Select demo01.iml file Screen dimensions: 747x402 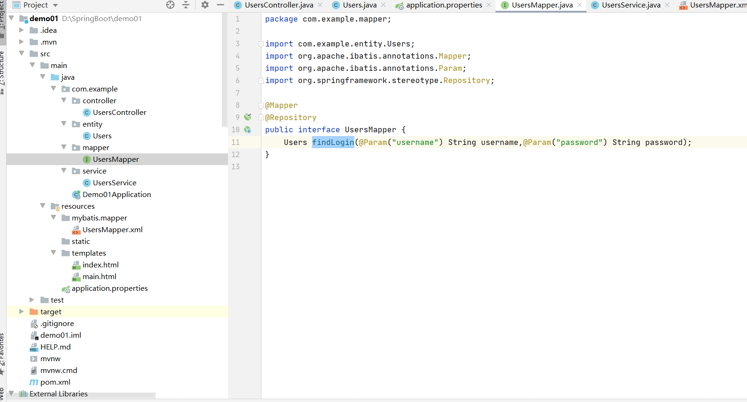pyautogui.click(x=56, y=335)
